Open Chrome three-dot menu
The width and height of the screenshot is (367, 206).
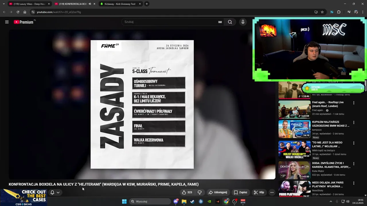click(x=363, y=12)
